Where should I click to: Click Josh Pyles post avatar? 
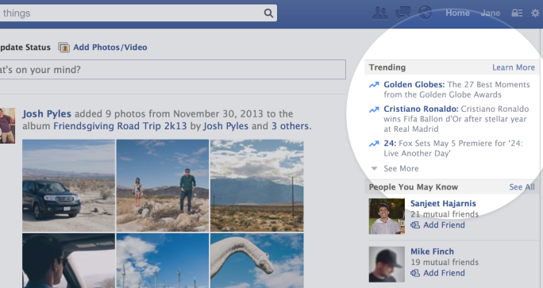coord(7,125)
